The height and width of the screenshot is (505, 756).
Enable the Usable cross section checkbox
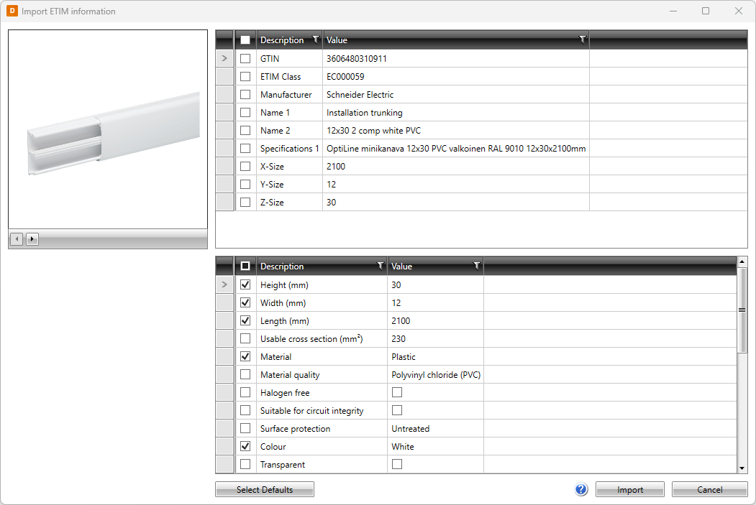point(245,339)
